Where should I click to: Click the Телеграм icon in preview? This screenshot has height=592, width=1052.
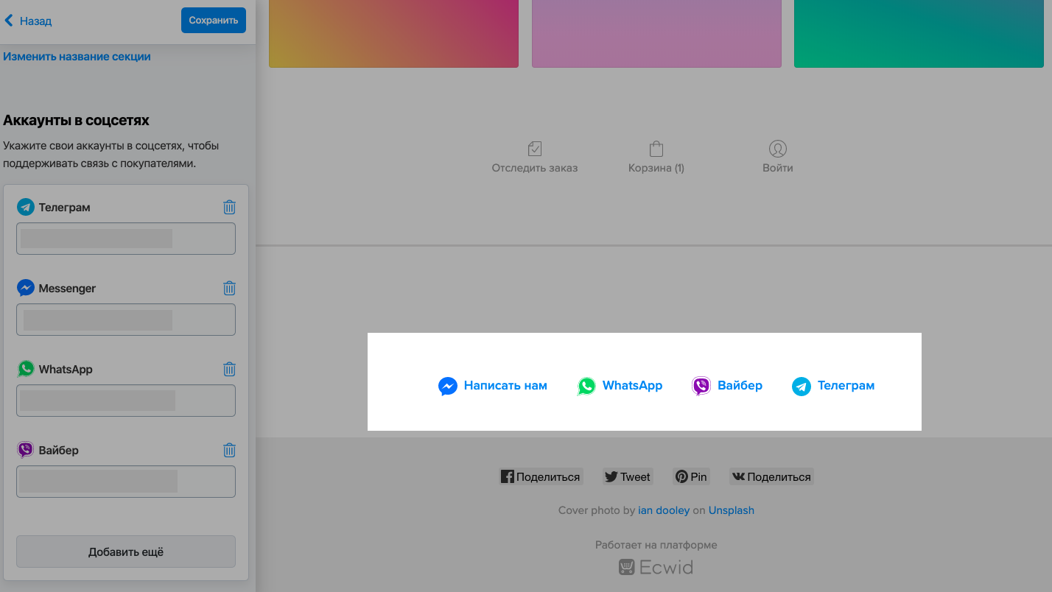click(x=802, y=386)
